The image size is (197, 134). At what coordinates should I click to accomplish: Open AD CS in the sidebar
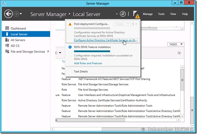point(15,45)
